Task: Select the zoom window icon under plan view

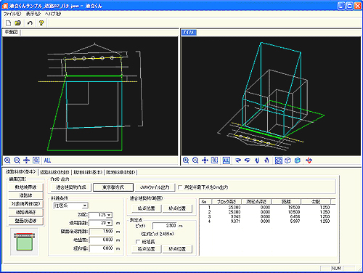Action: 36,160
